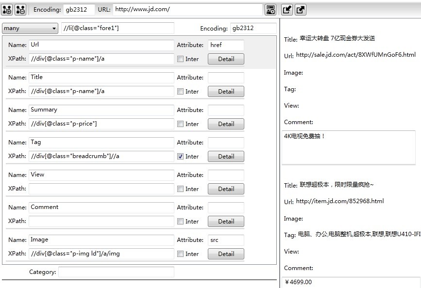
Task: Open Detail for the Url field
Action: pos(226,59)
